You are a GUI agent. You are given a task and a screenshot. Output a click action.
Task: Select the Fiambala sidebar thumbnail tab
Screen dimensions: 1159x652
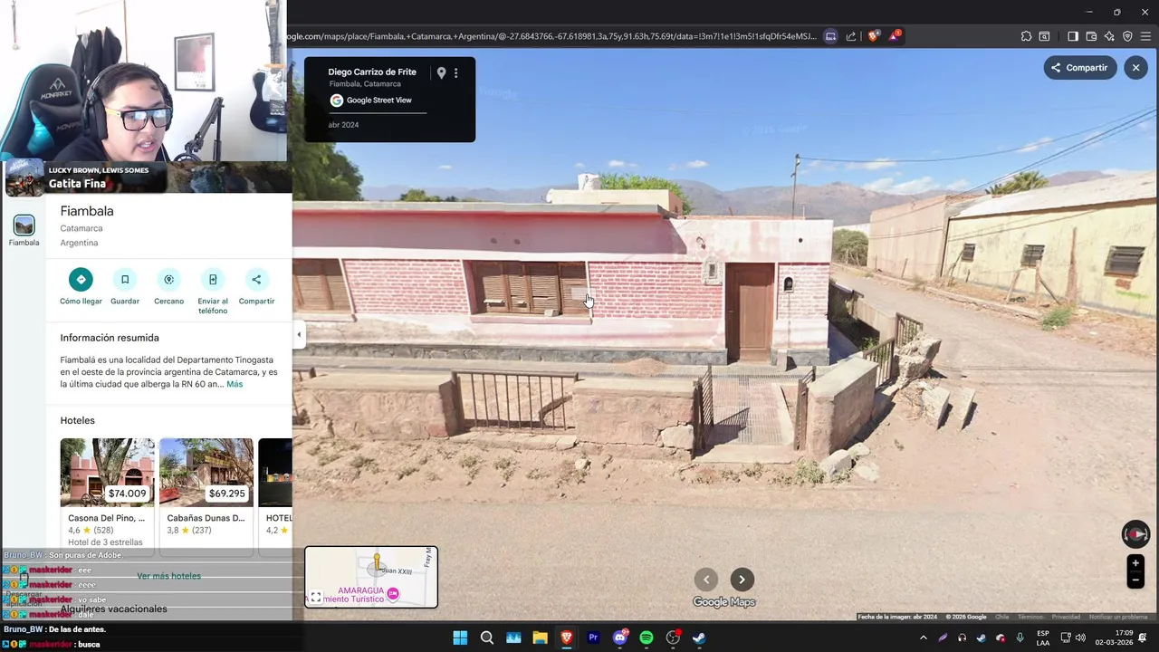pos(24,231)
